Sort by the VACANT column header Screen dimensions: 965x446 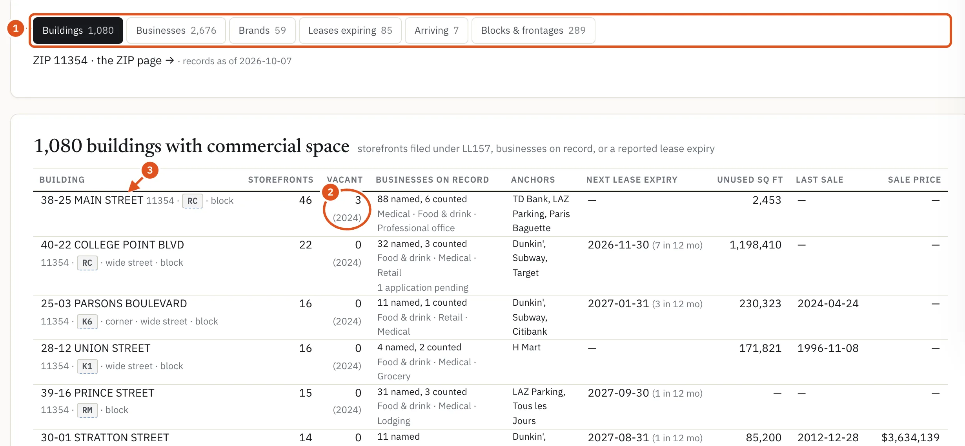(344, 180)
